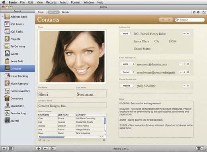Image resolution: width=207 pixels, height=152 pixels.
Task: Send email to svensson@domain.com icon
Action: pos(188,64)
